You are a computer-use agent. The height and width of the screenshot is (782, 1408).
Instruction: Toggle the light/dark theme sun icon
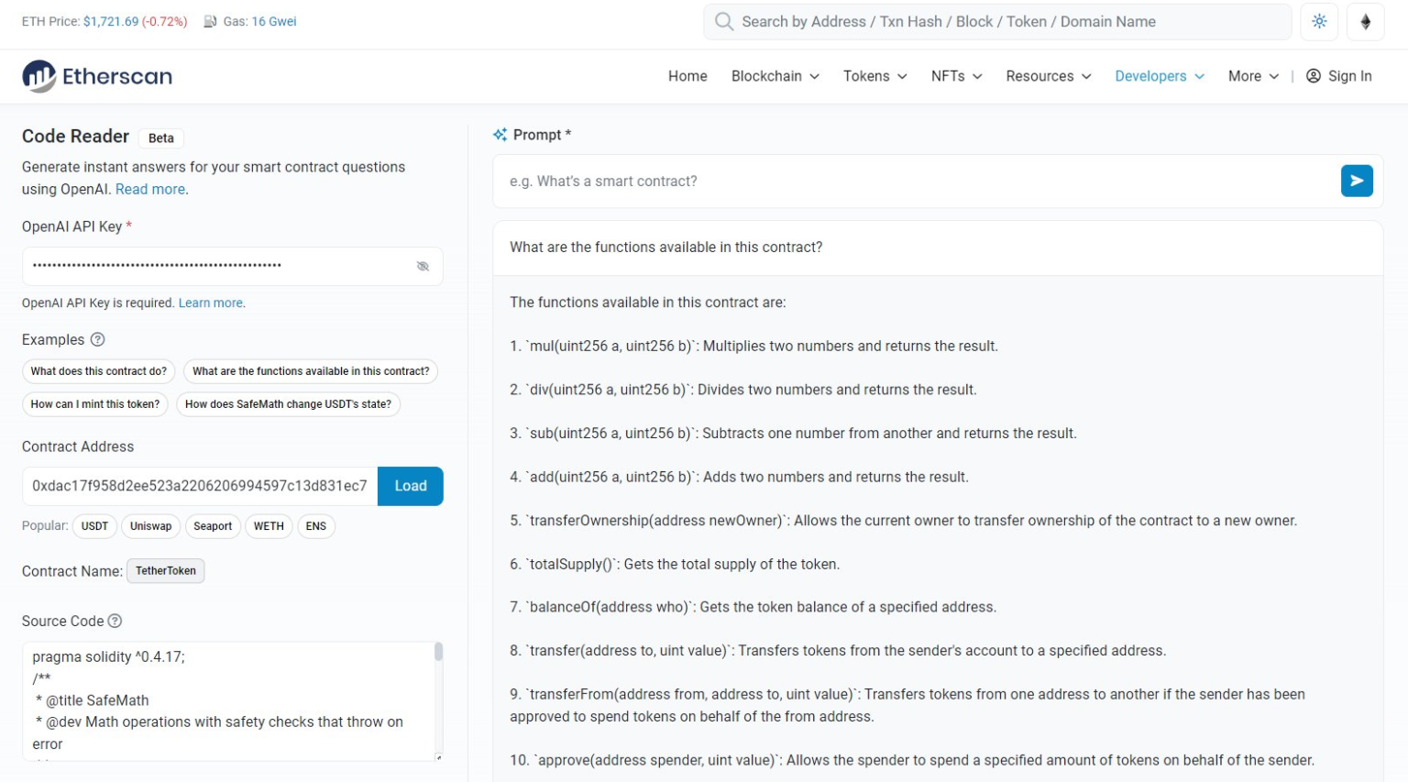pyautogui.click(x=1319, y=21)
